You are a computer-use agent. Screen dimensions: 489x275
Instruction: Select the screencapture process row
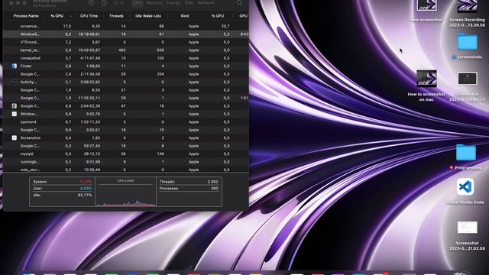(125, 26)
